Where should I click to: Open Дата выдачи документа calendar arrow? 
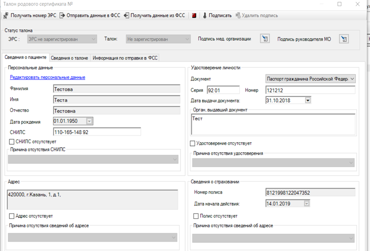click(308, 100)
